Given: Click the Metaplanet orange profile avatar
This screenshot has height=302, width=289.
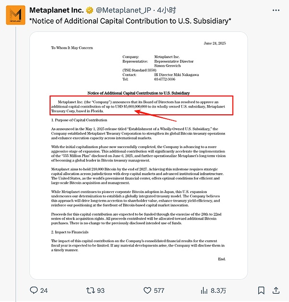Looking at the screenshot, I should pos(16,15).
